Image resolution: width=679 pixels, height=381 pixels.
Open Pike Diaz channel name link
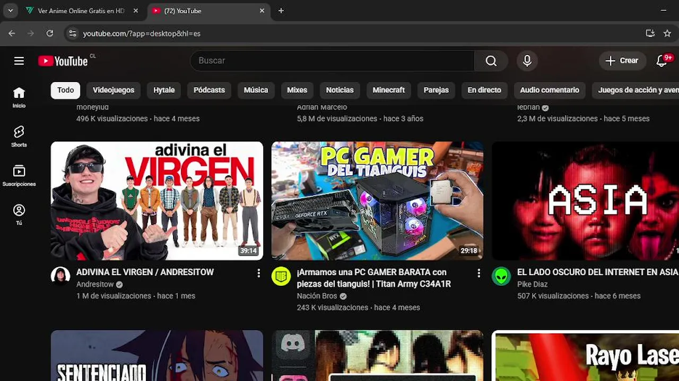point(533,284)
